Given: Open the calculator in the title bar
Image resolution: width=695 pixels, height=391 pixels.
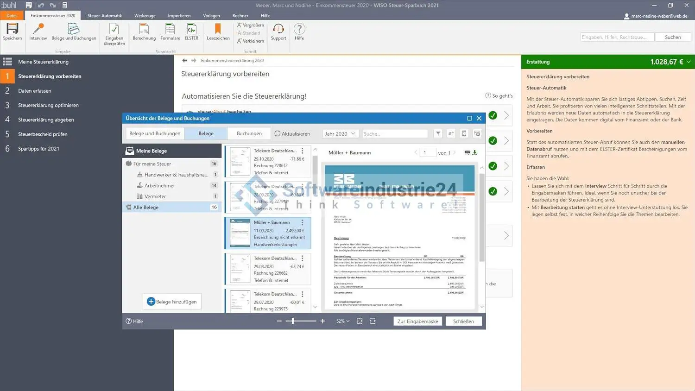Looking at the screenshot, I should click(x=65, y=6).
